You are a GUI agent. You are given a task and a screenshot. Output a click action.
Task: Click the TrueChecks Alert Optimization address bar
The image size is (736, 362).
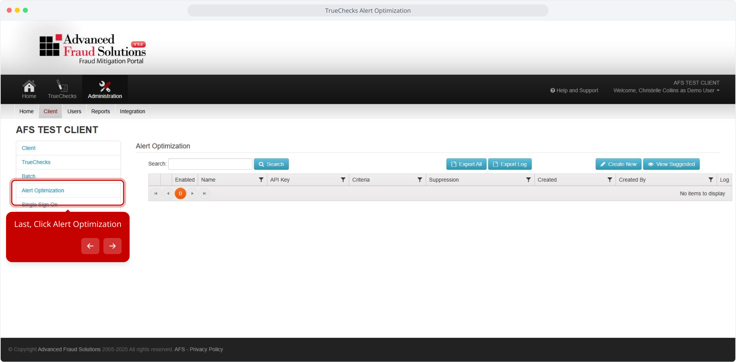click(368, 10)
